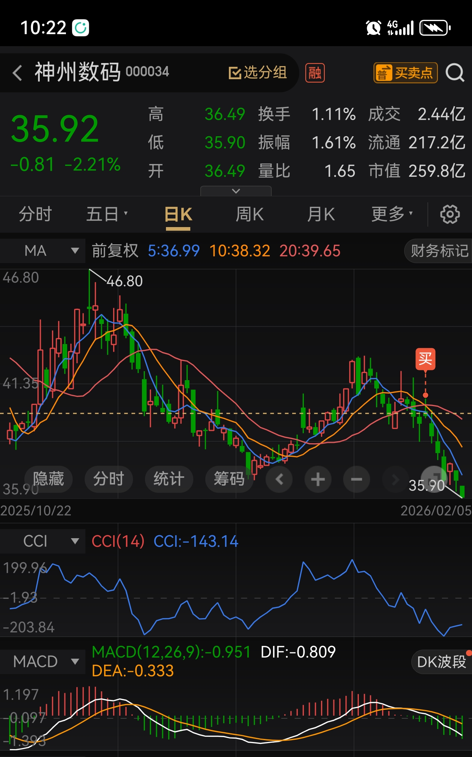Open the search magnifier icon
This screenshot has width=472, height=757.
coord(455,72)
